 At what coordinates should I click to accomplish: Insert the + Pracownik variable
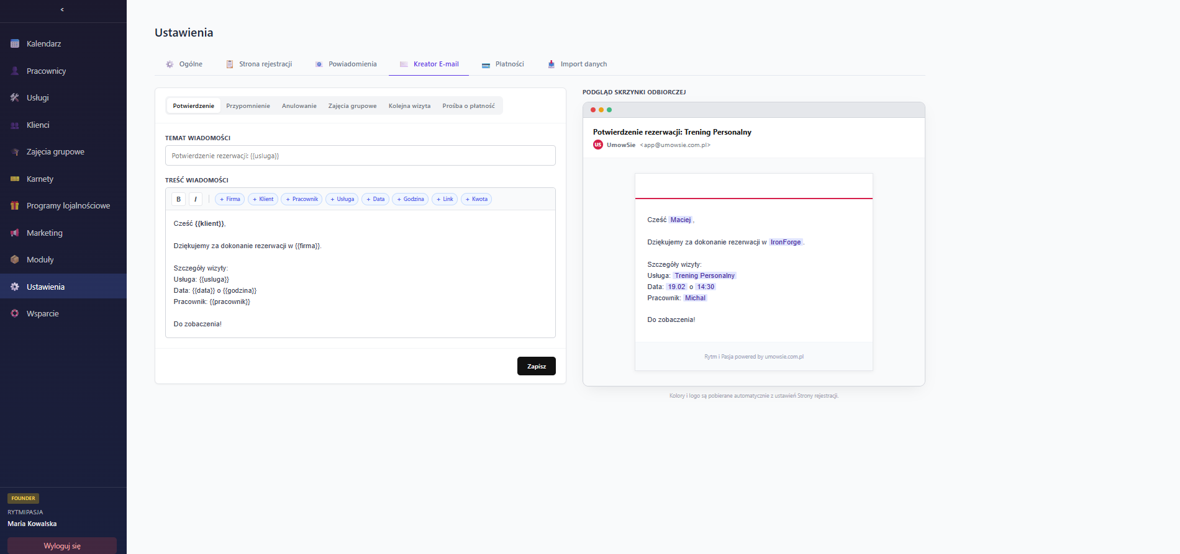coord(302,199)
